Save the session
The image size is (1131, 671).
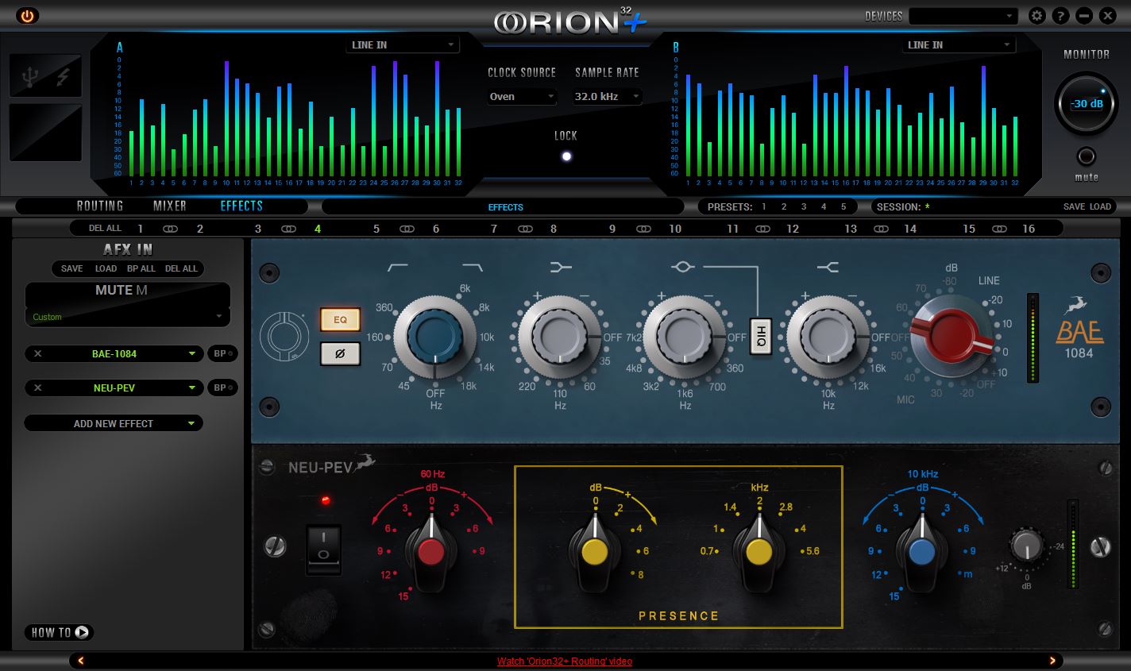(1074, 206)
